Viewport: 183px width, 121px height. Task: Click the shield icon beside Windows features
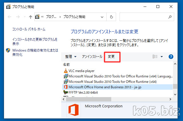point(8,50)
